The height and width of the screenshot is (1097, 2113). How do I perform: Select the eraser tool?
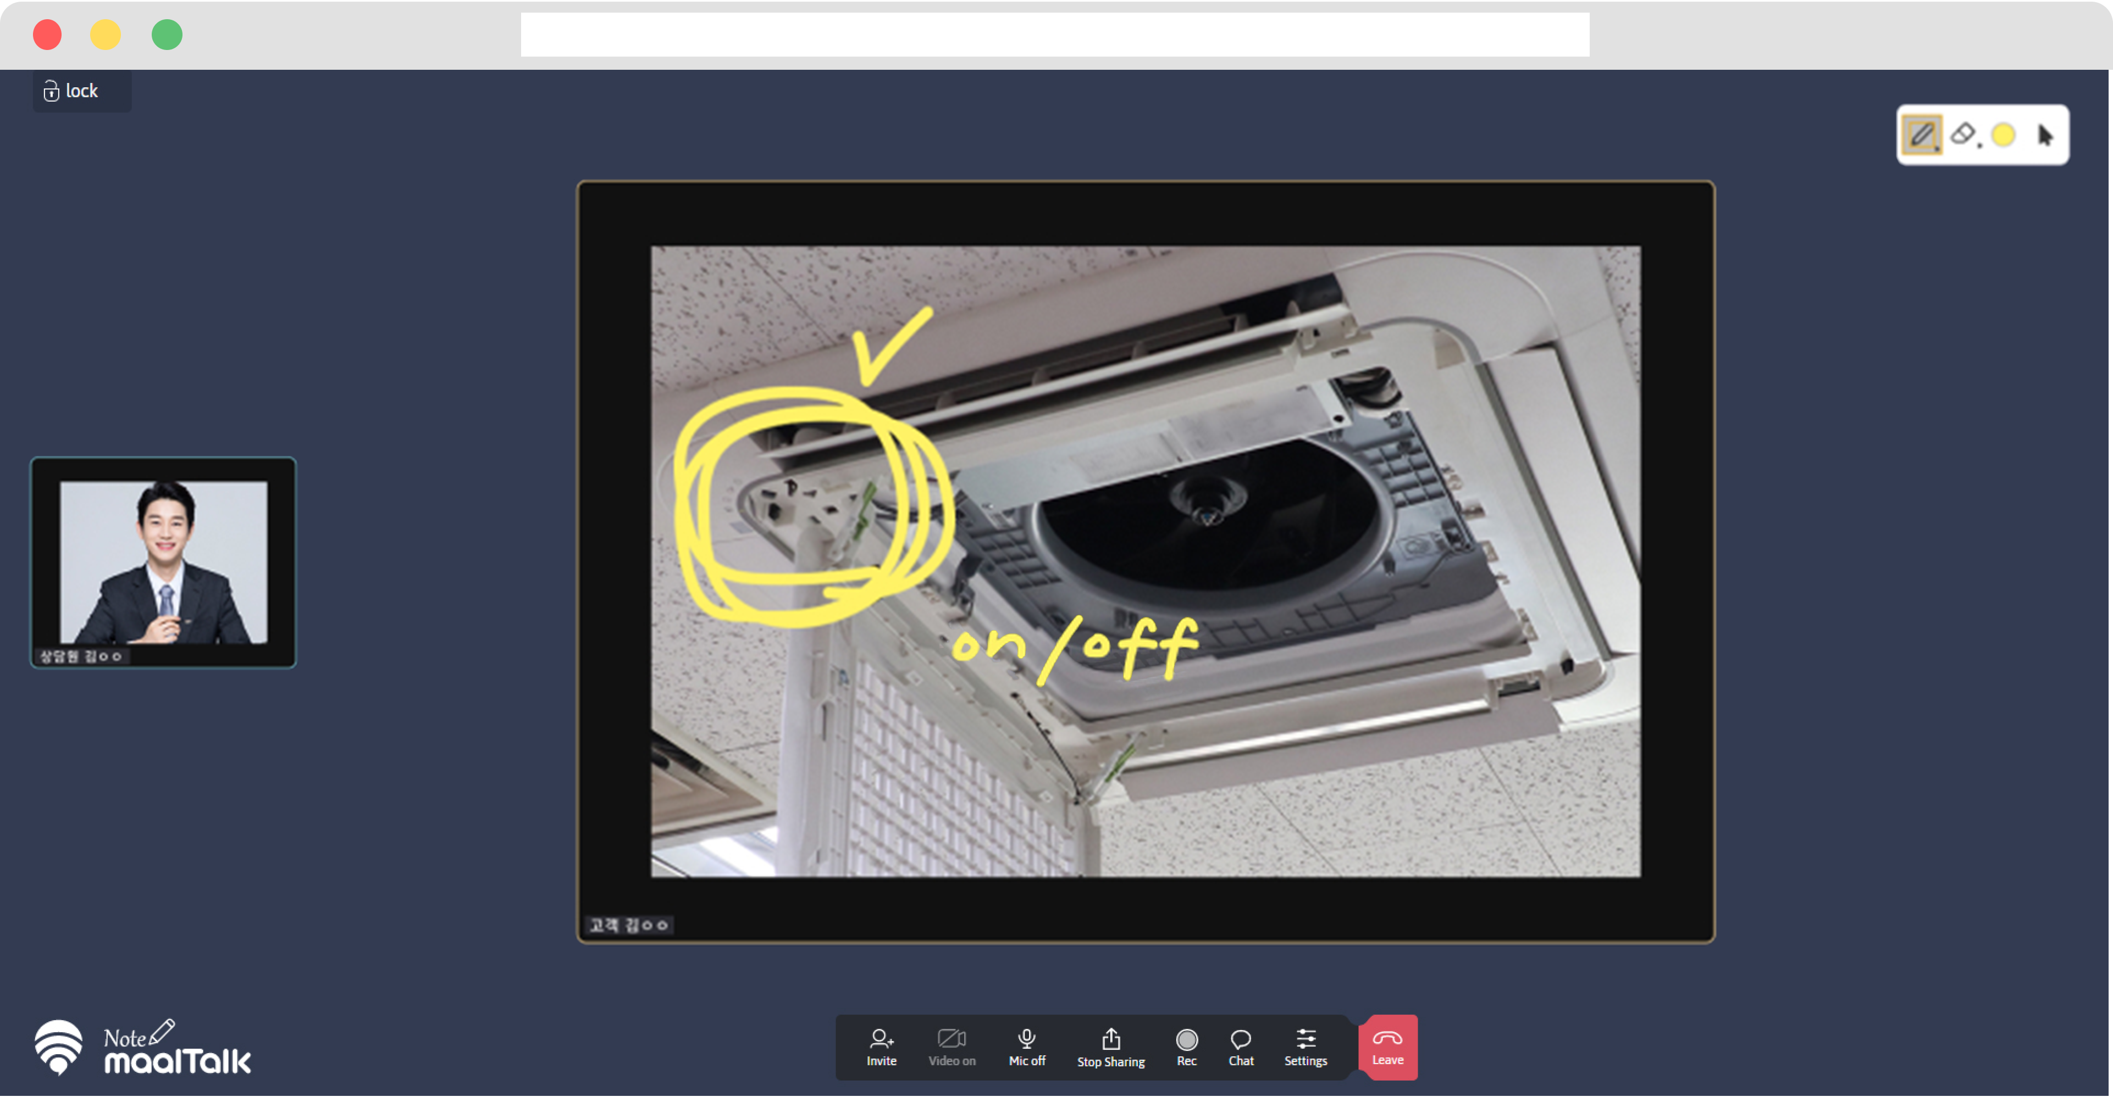click(1963, 133)
